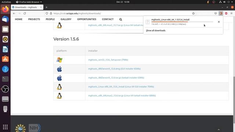This screenshot has width=235, height=132.
Task: Close the Downloads – mgltools tab
Action: (x=41, y=7)
